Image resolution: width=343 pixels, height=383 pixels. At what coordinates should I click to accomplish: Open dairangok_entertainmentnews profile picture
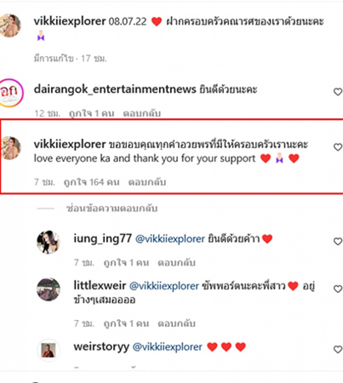pyautogui.click(x=11, y=93)
